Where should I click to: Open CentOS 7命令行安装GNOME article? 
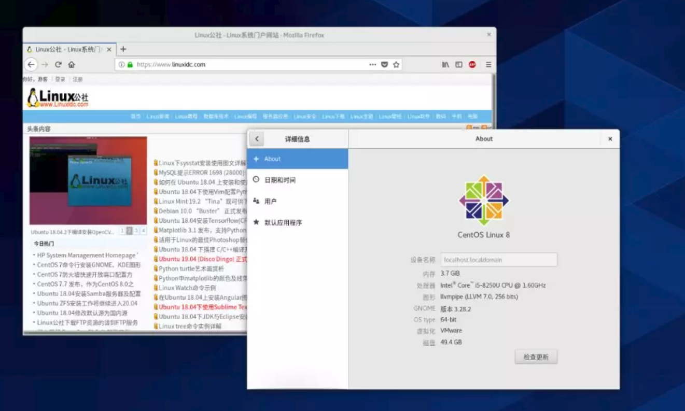pos(89,265)
